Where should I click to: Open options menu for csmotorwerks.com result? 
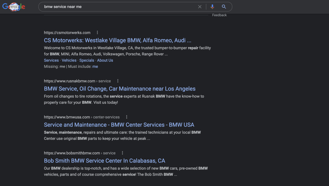(97, 32)
